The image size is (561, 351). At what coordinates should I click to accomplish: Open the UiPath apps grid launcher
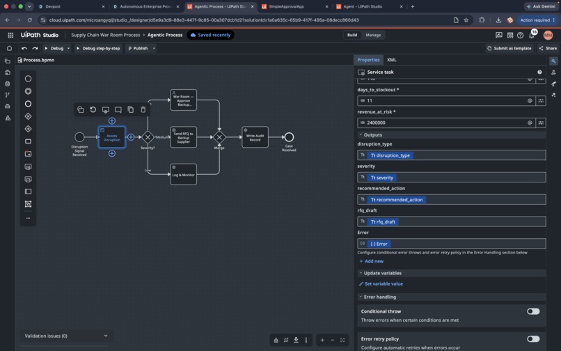click(x=10, y=35)
